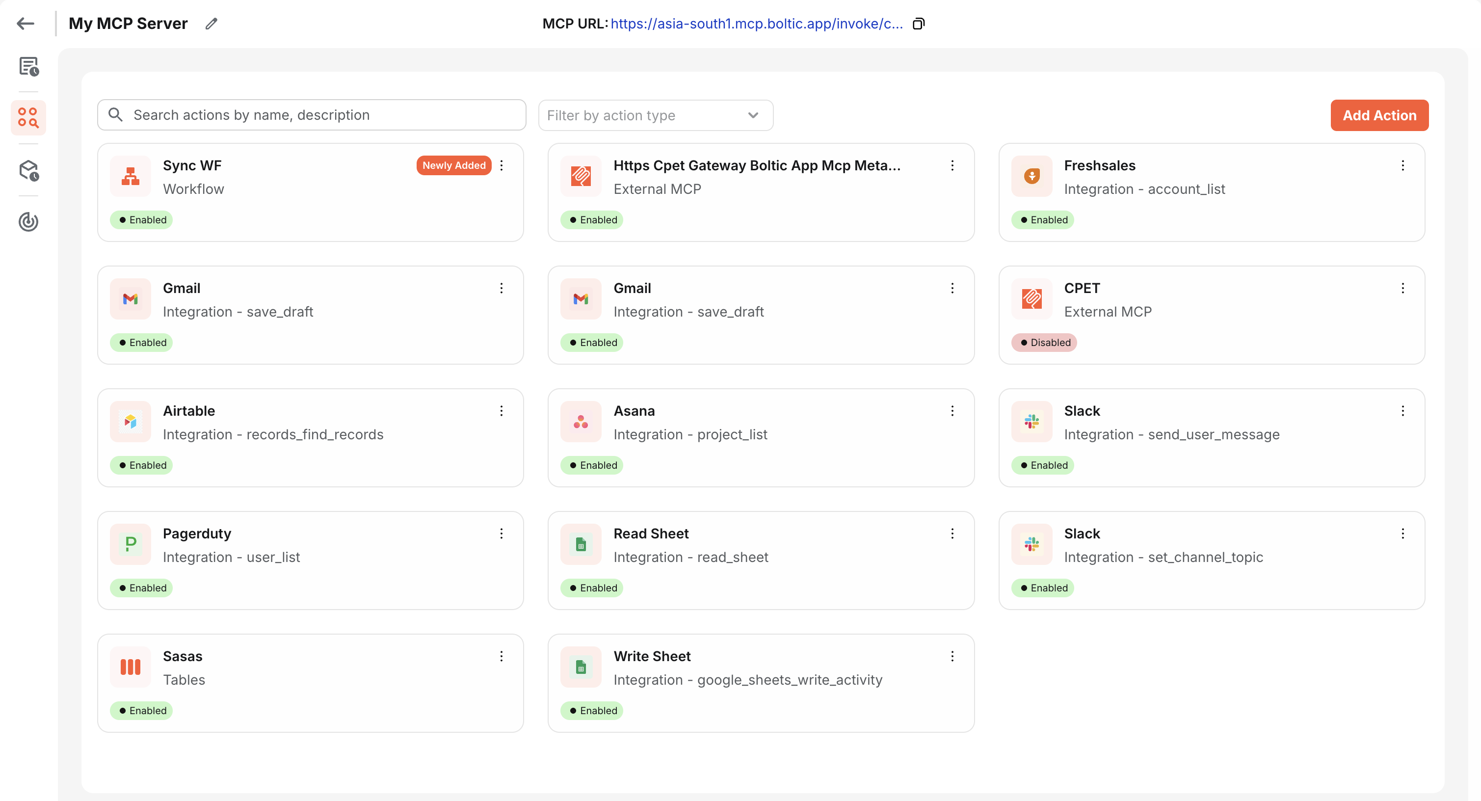
Task: Click the Asana project_list integration icon
Action: click(x=581, y=422)
